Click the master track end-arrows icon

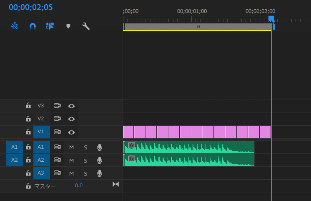[116, 184]
